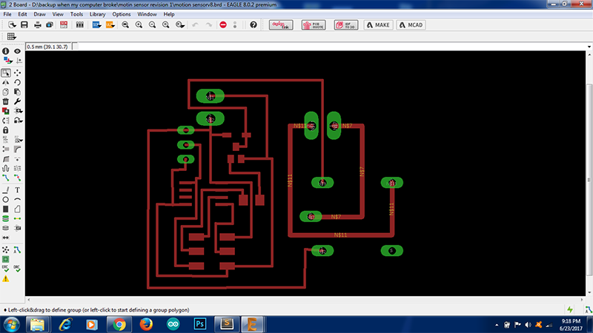Zoom out of the board
Viewport: 593px width, 333px height.
coord(152,25)
